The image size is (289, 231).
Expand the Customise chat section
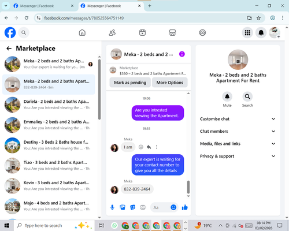click(x=238, y=119)
